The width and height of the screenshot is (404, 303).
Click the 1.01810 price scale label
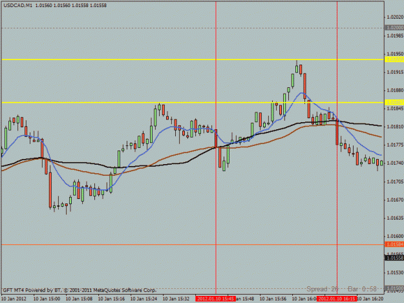(x=395, y=127)
